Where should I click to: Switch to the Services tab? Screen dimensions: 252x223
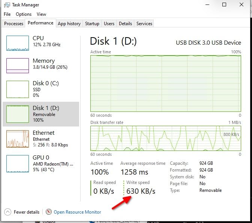[144, 24]
